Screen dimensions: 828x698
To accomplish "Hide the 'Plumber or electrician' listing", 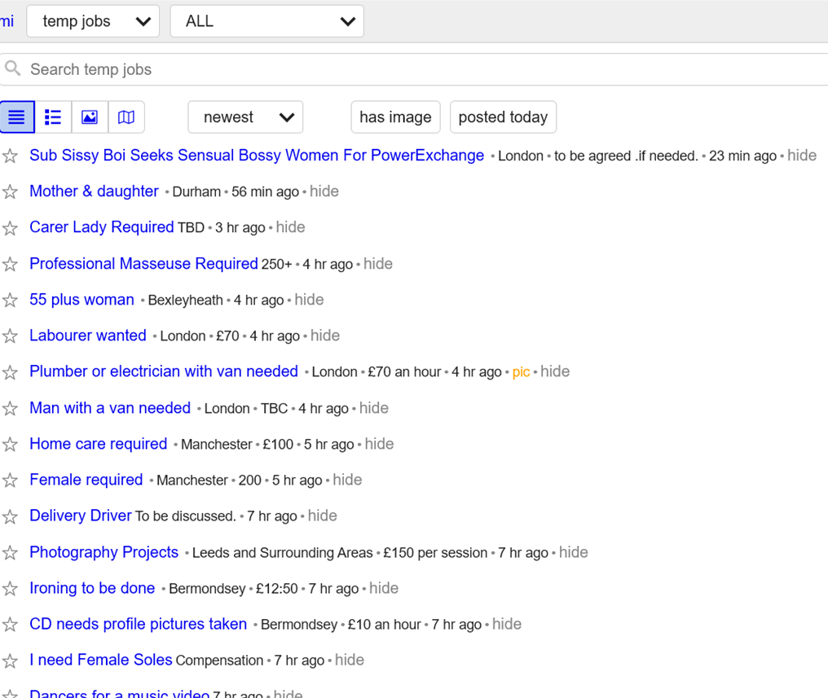I will pos(555,371).
